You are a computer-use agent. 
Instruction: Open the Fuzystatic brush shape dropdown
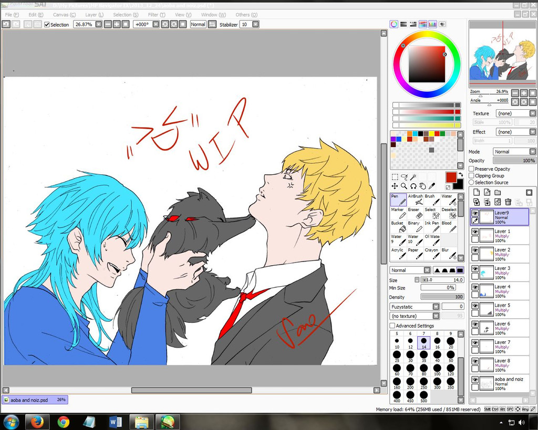pyautogui.click(x=415, y=307)
